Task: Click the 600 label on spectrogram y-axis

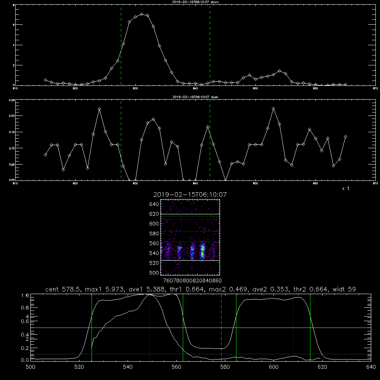Action: pos(154,224)
